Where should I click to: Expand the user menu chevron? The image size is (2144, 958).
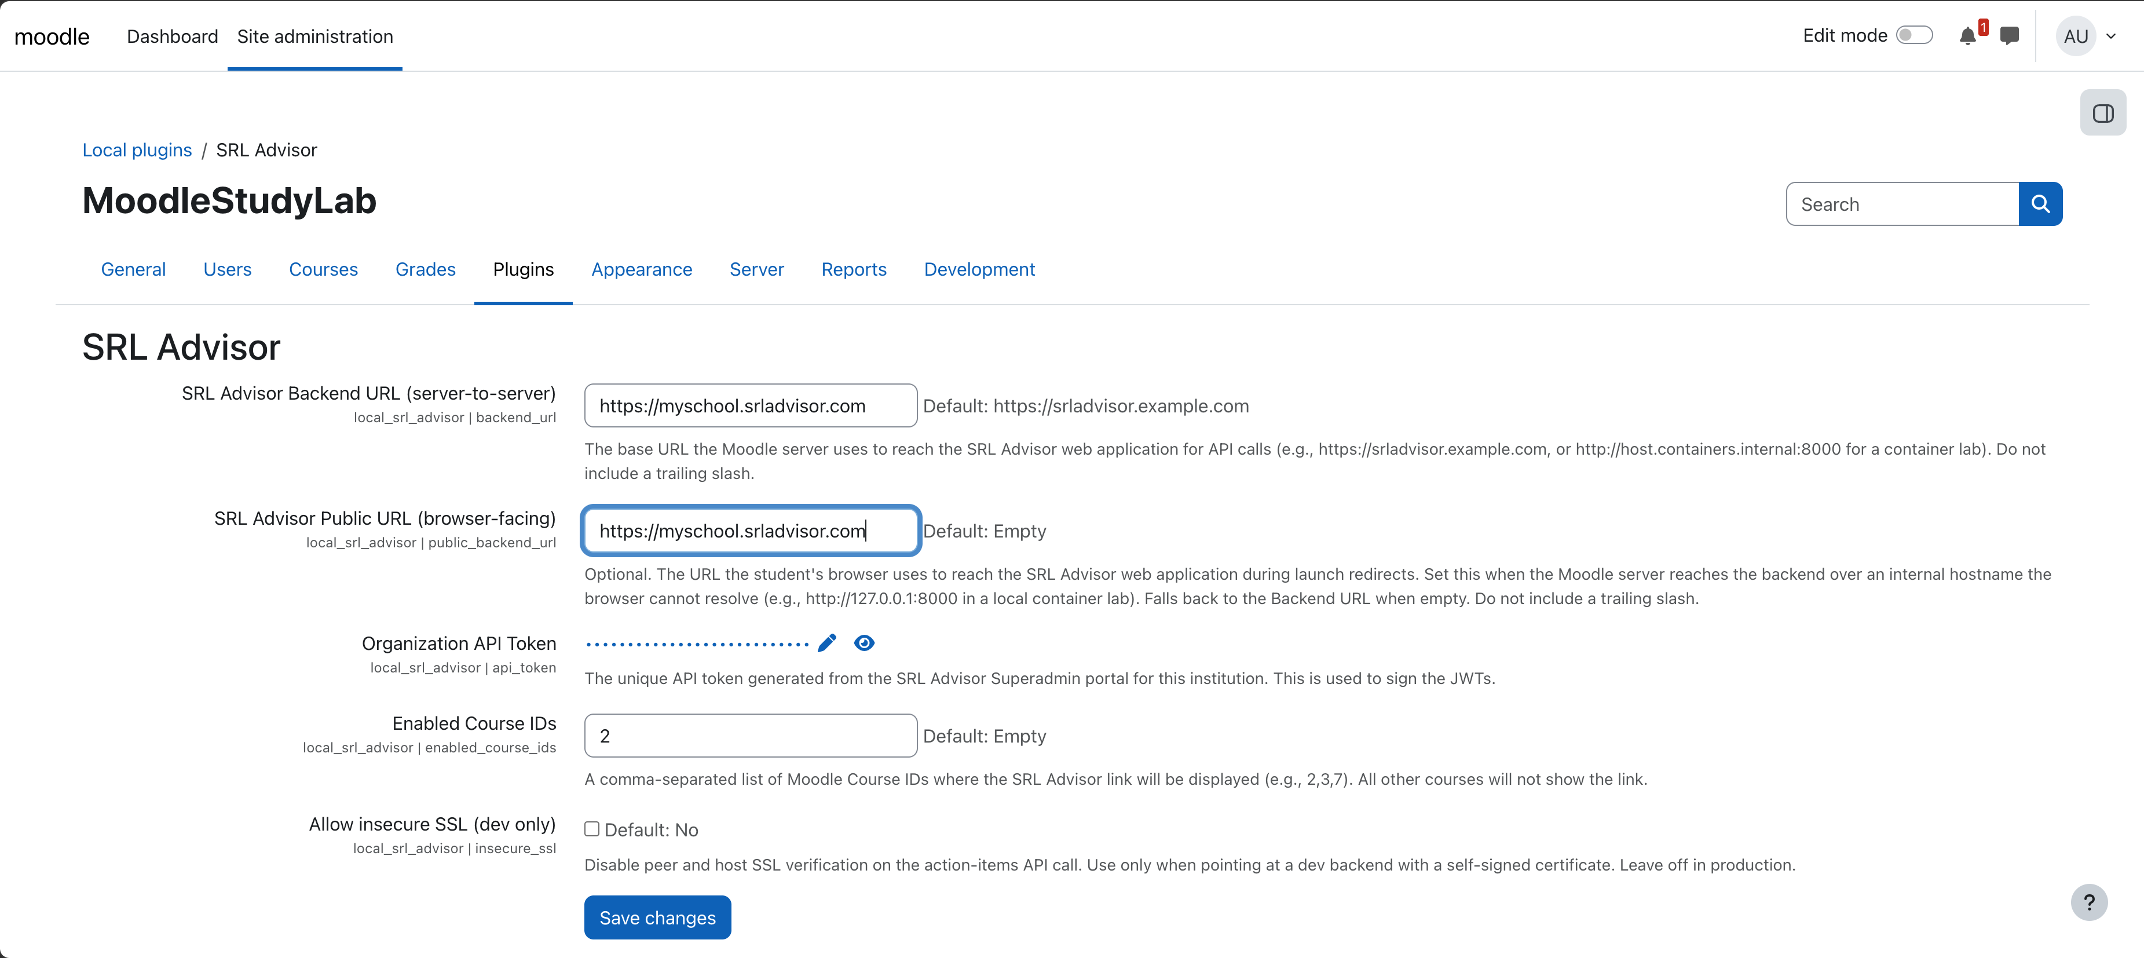[2111, 36]
